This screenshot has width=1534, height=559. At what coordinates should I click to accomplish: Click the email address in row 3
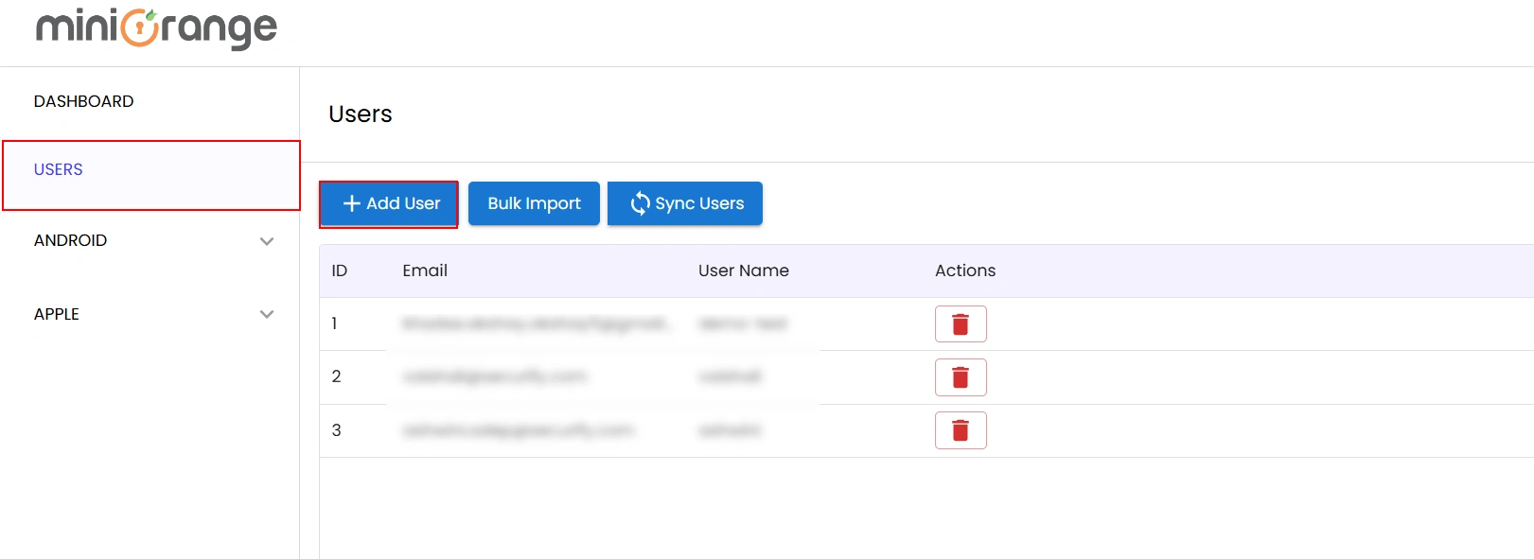coord(517,430)
